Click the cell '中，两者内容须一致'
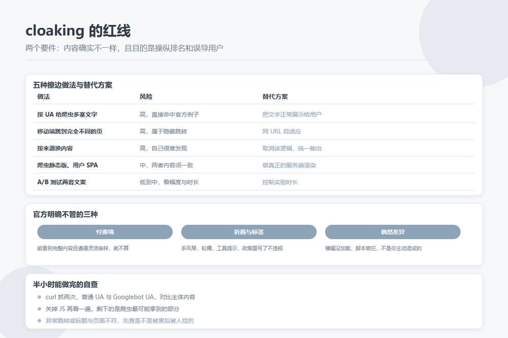 (x=166, y=165)
